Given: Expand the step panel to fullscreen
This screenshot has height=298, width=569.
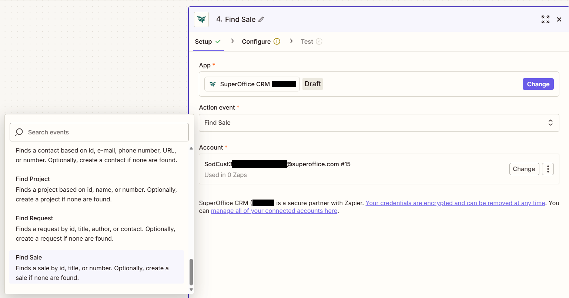Looking at the screenshot, I should tap(545, 19).
